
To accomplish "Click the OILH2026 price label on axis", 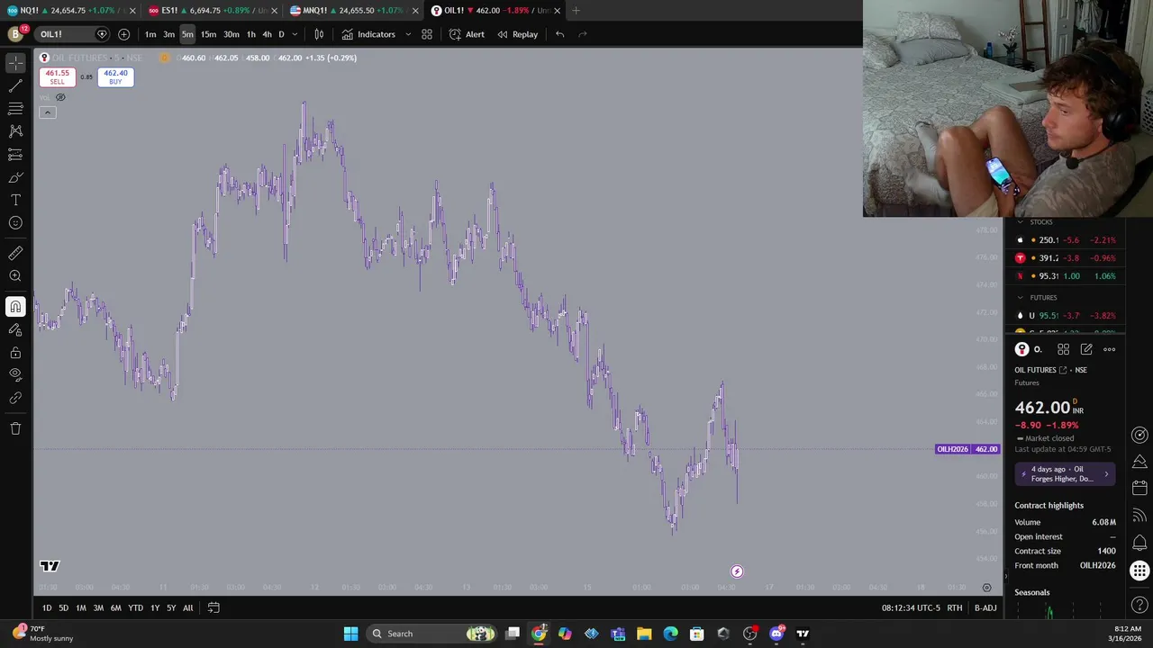I will coord(967,449).
